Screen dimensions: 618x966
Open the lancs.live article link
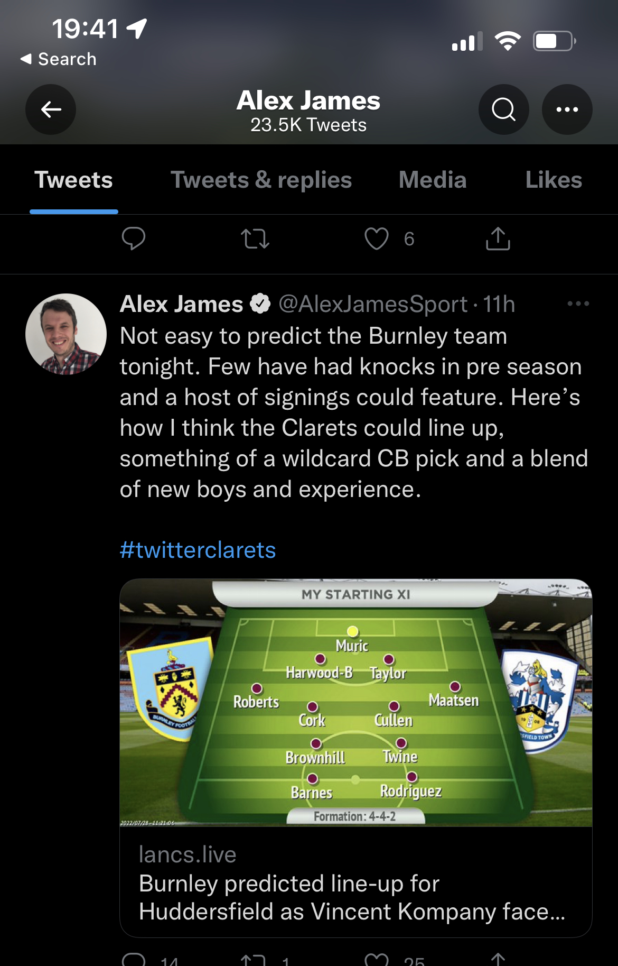pyautogui.click(x=351, y=883)
